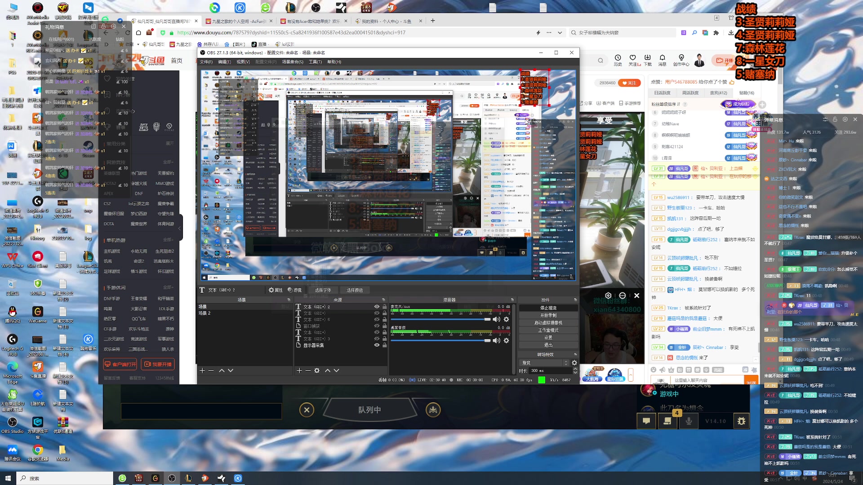Open source properties gear below sources list
The image size is (863, 485).
[x=317, y=370]
